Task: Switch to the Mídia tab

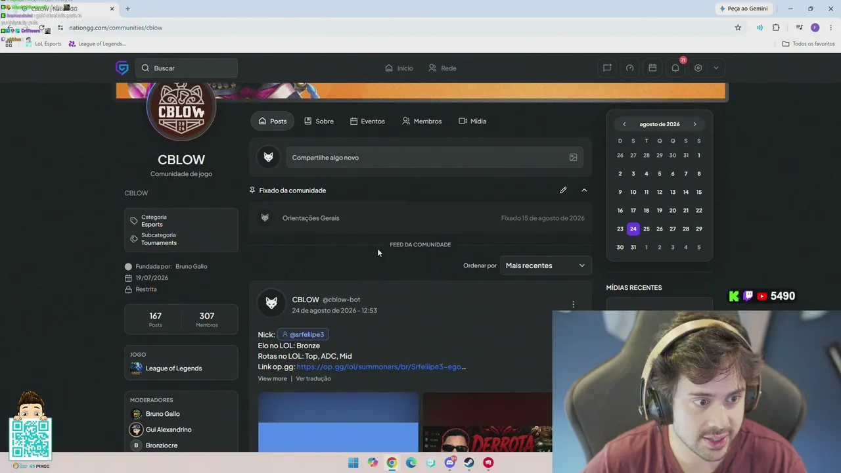Action: click(472, 121)
